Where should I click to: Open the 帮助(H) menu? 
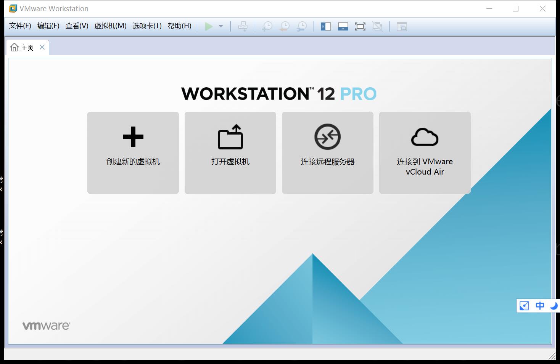click(180, 26)
